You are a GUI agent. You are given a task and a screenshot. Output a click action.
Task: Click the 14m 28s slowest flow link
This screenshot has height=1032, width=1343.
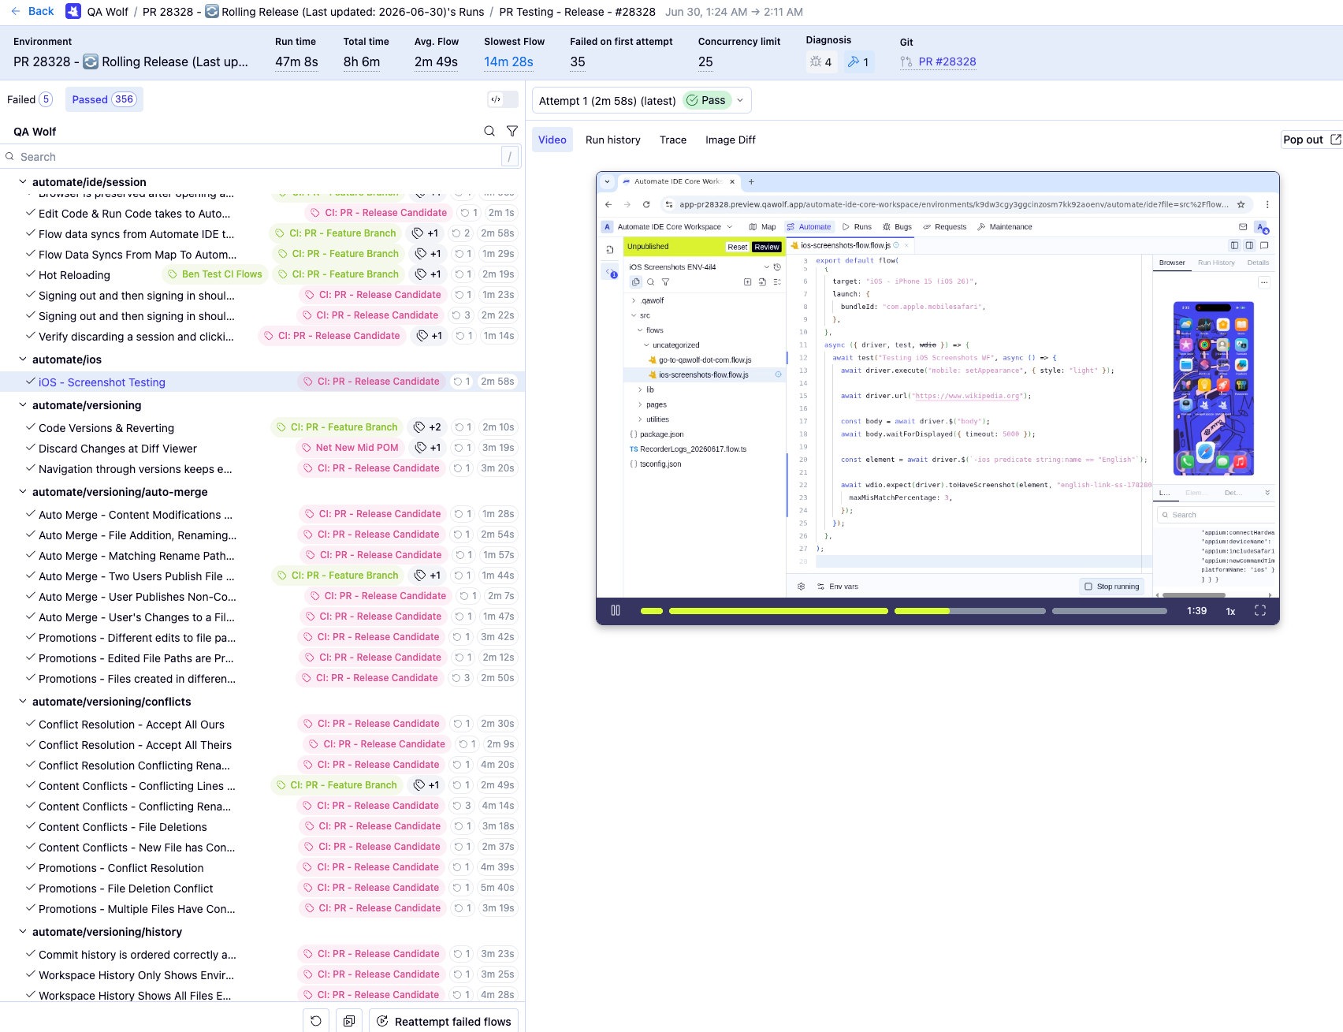(x=508, y=61)
